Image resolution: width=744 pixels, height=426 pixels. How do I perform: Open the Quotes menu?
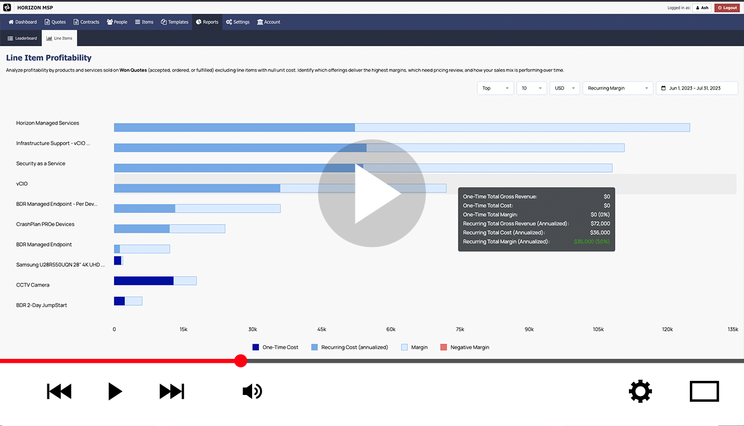pyautogui.click(x=55, y=22)
